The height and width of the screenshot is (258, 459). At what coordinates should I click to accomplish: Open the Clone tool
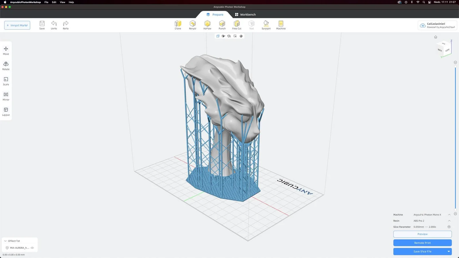(x=178, y=25)
